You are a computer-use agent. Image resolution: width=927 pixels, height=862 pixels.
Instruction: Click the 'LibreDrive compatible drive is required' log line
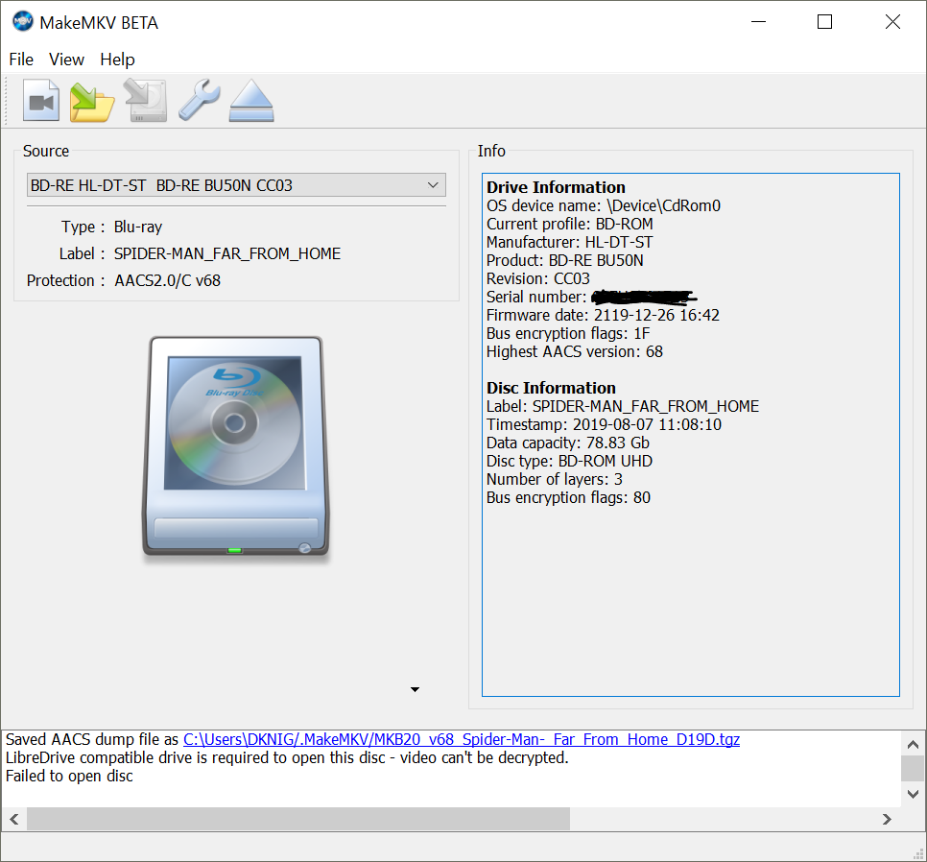[x=287, y=758]
